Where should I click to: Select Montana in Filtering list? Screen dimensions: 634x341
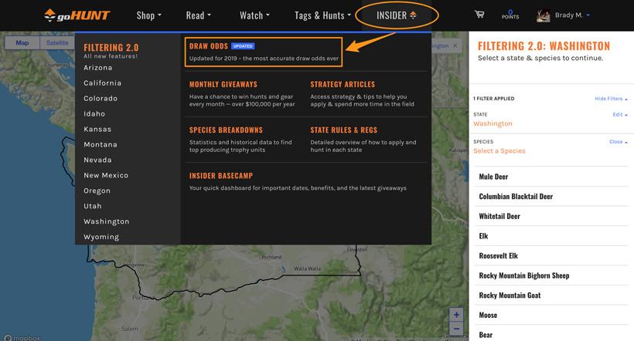(101, 144)
